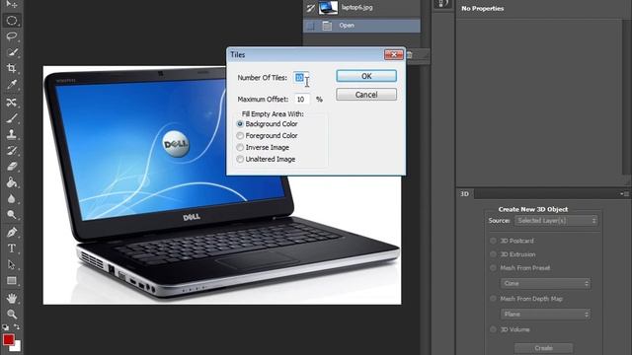Click the Tiles dialog title text
This screenshot has height=355, width=632.
click(237, 55)
